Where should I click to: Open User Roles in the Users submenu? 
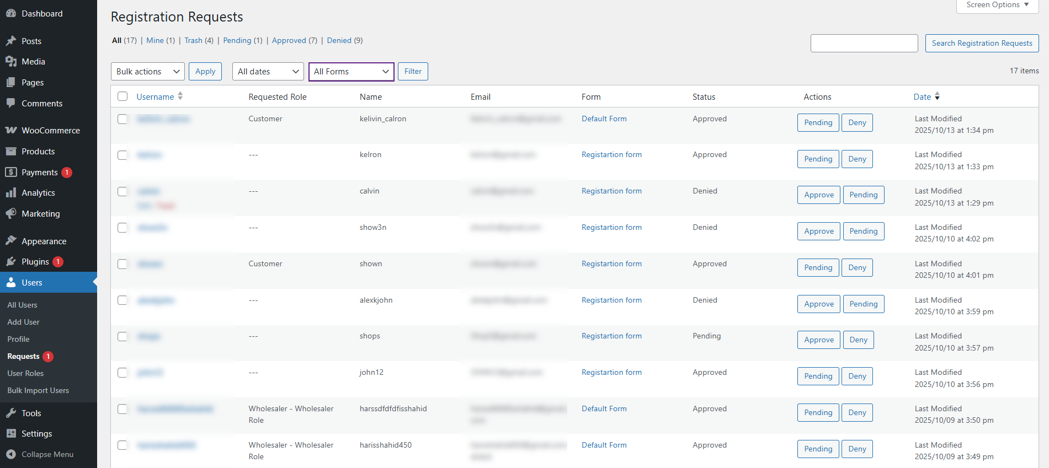pyautogui.click(x=25, y=374)
